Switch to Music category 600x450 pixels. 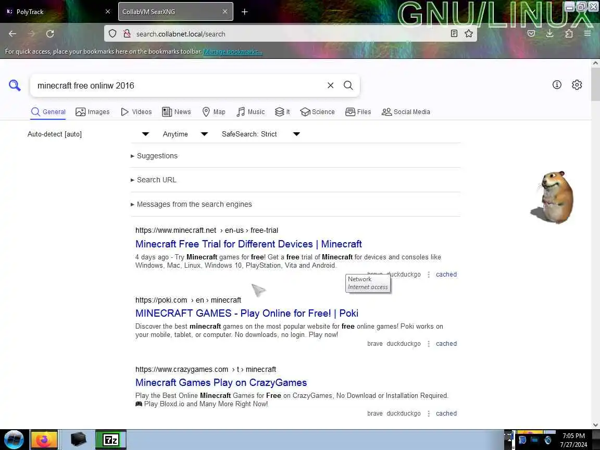pos(251,112)
